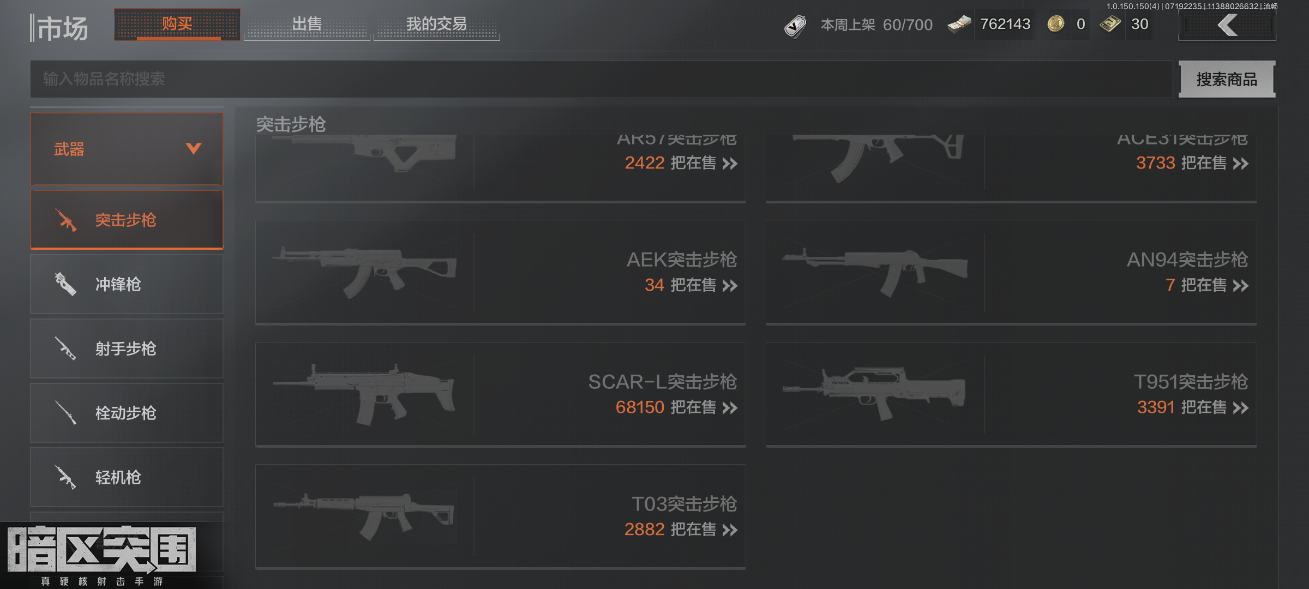Switch to the 出售 sell tab
This screenshot has width=1309, height=589.
307,25
